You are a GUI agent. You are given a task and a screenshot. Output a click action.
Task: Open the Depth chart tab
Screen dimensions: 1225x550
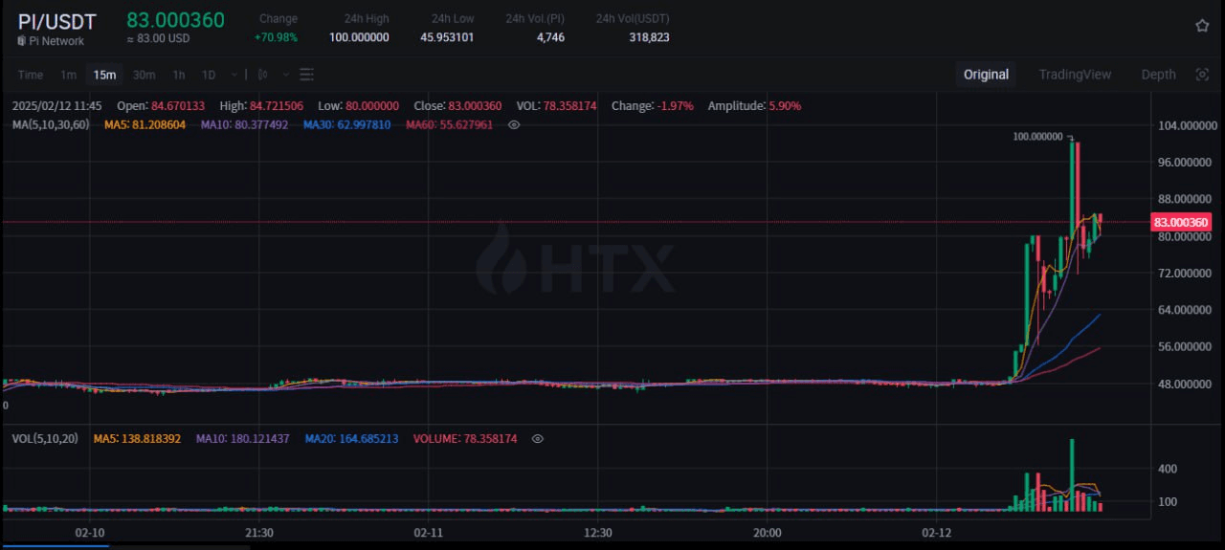(x=1158, y=75)
